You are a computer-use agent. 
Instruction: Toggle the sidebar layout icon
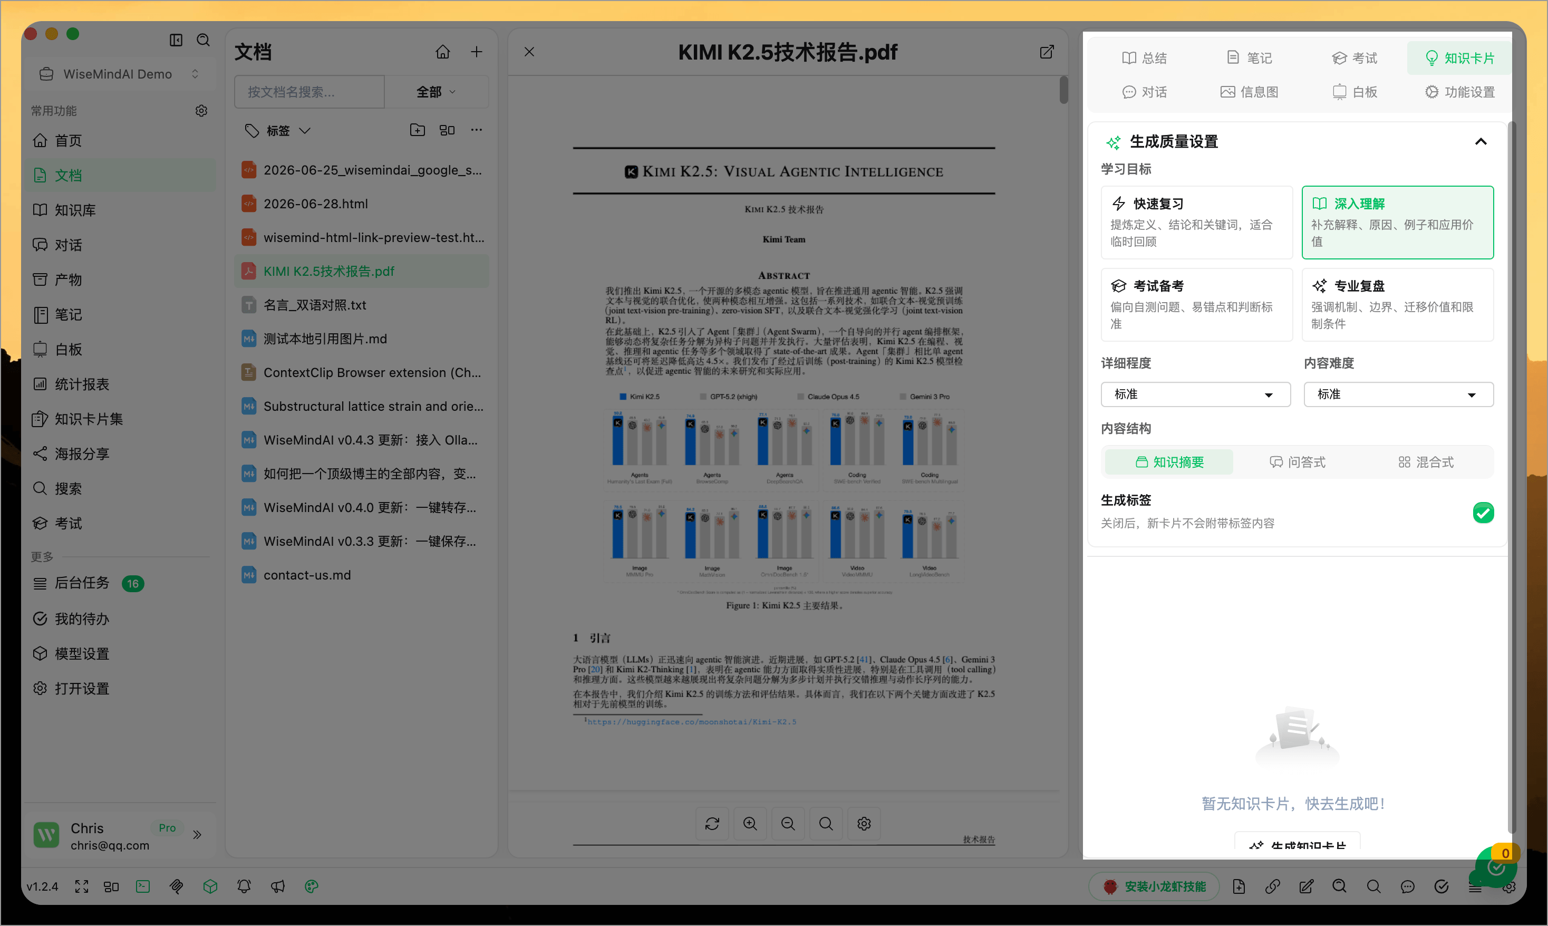tap(176, 40)
